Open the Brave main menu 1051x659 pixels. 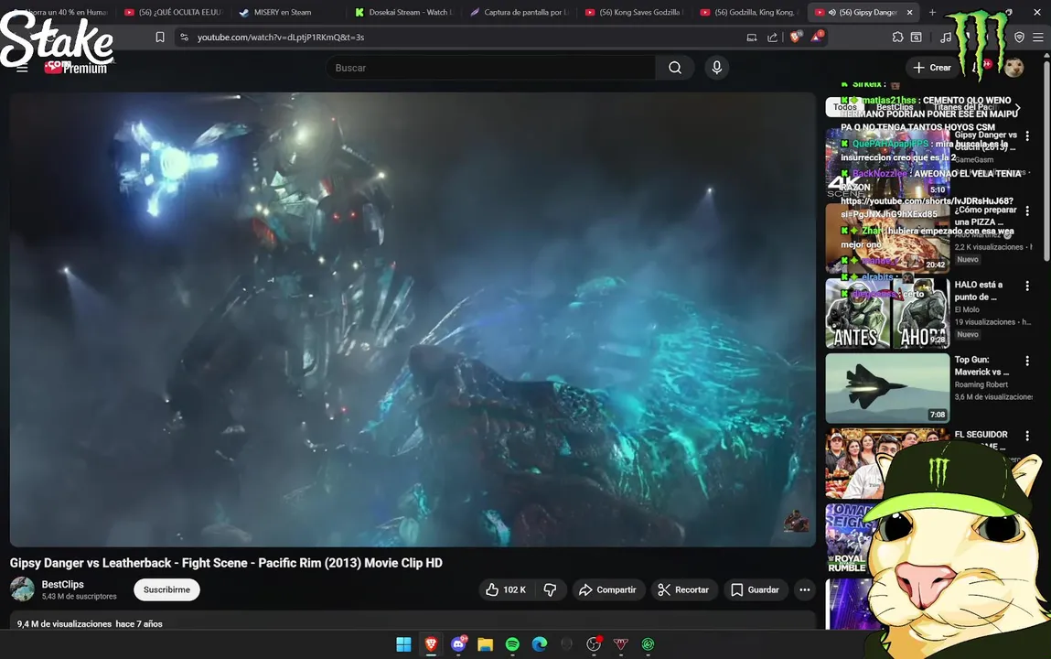1037,38
